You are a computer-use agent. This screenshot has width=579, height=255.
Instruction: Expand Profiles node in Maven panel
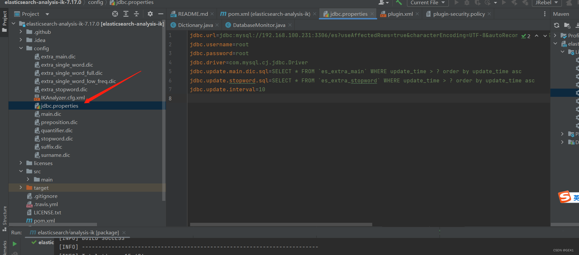point(555,35)
